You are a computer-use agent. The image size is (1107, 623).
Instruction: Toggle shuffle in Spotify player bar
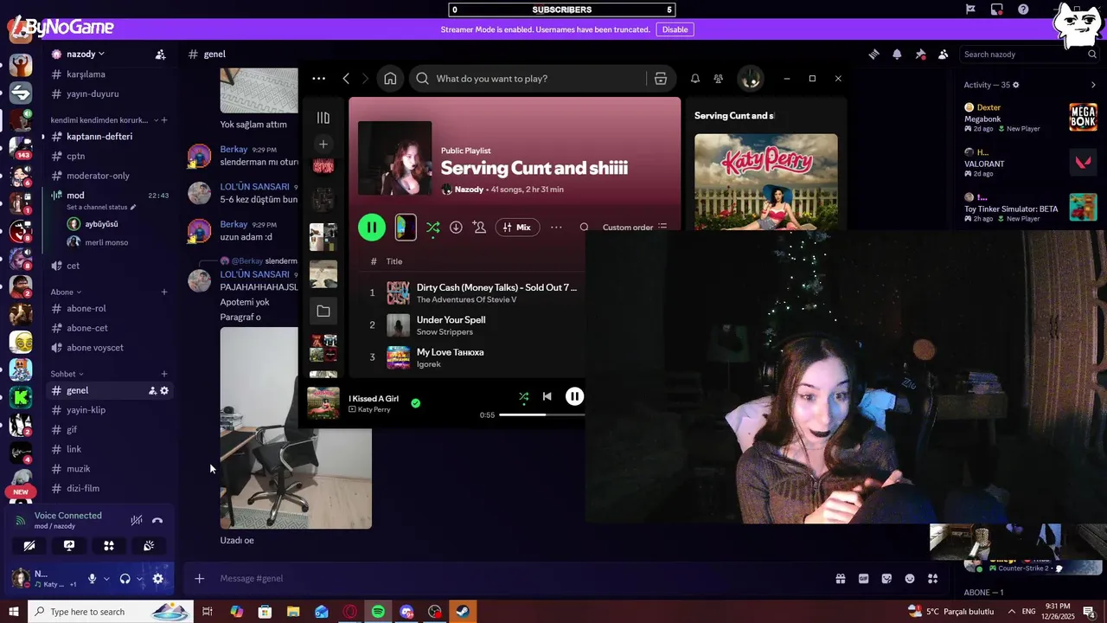523,396
